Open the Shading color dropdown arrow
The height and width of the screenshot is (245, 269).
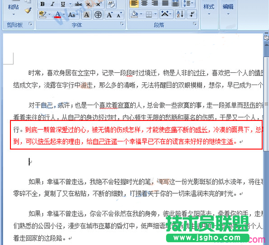pos(141,14)
